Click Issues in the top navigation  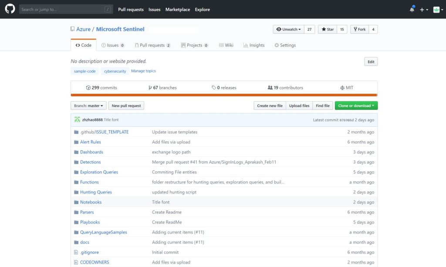click(155, 10)
